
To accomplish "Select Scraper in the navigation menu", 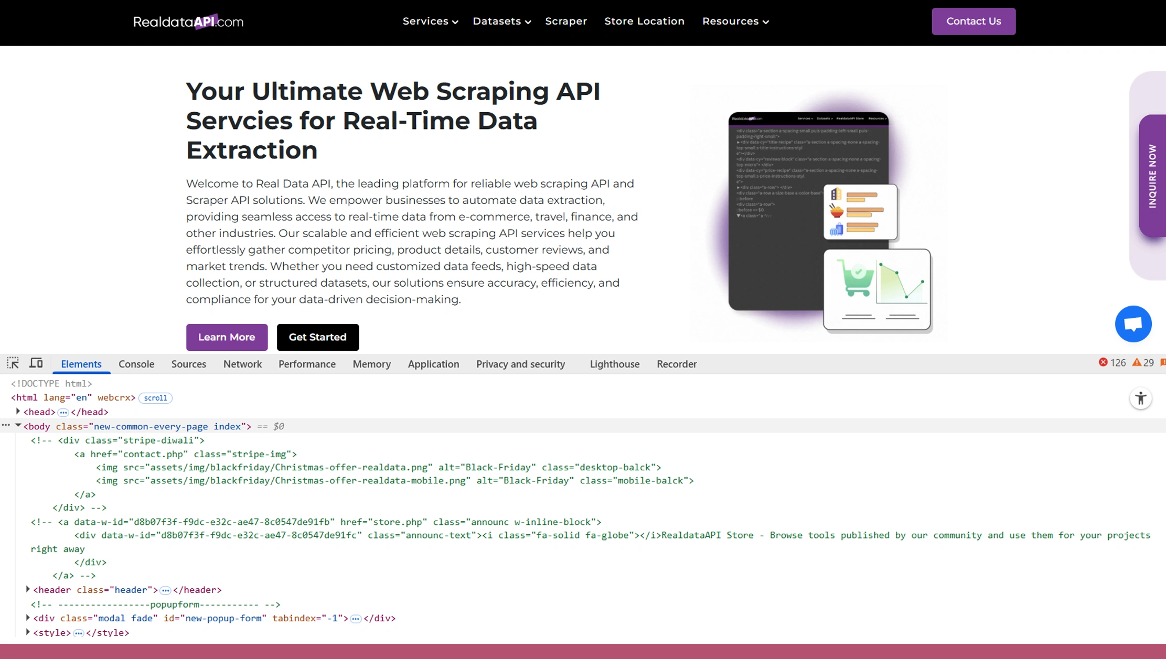I will (x=566, y=21).
